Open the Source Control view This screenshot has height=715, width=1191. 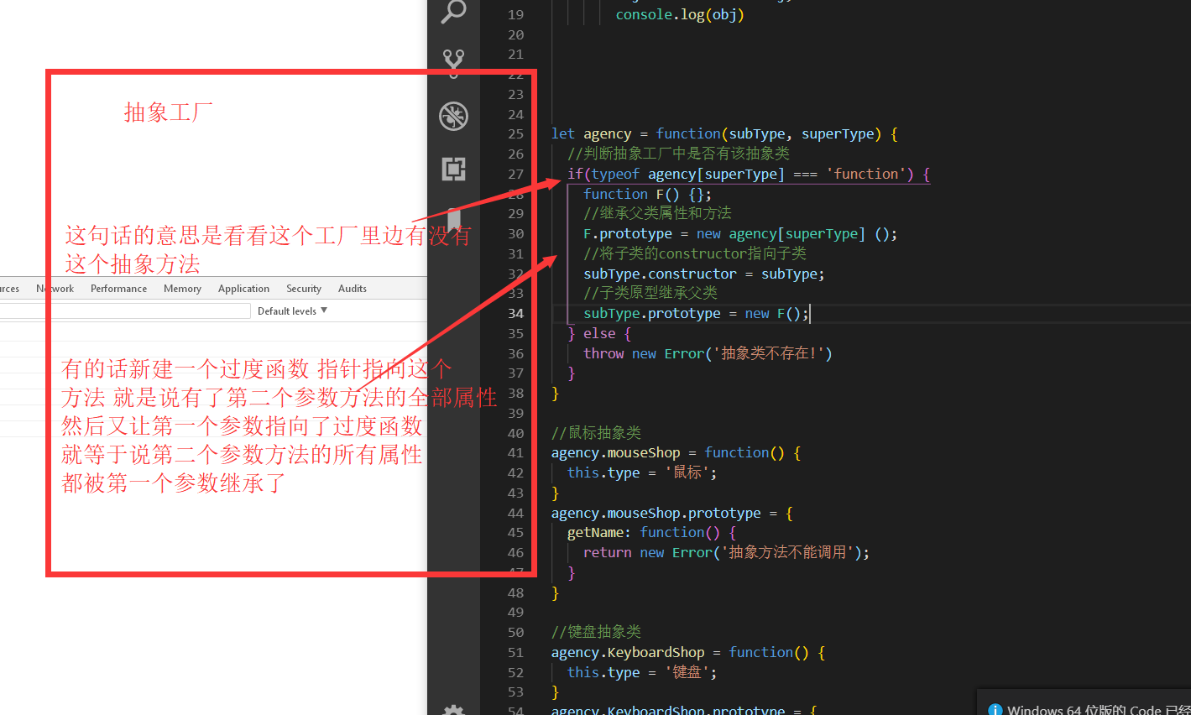(x=453, y=62)
